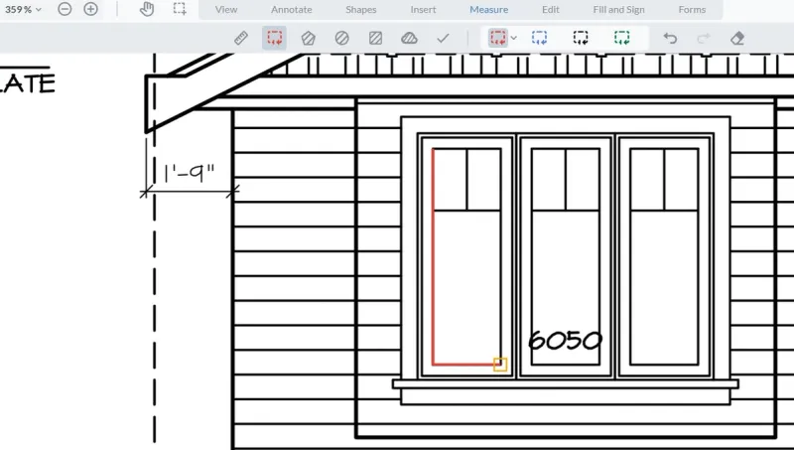Select the red dashed perimeter measurement tool
The image size is (794, 450).
coord(275,38)
